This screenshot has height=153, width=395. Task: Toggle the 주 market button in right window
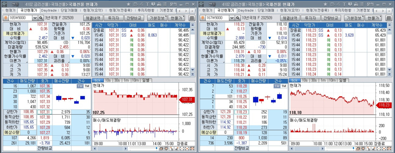pyautogui.click(x=202, y=18)
